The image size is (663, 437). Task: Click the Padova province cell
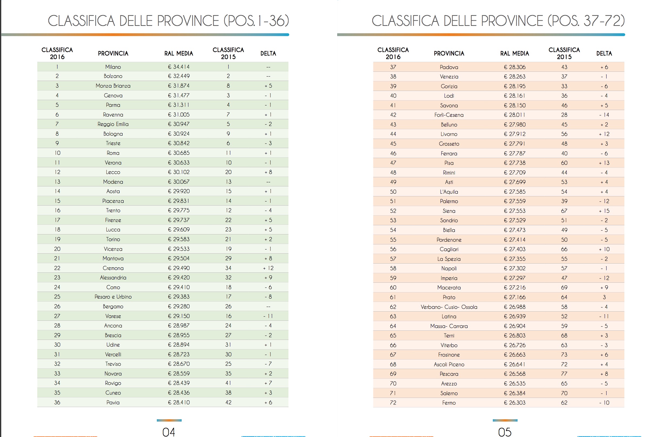point(449,67)
